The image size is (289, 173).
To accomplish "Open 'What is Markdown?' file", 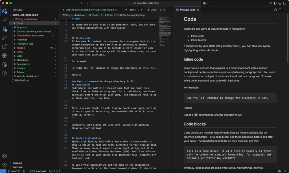I will (x=34, y=76).
